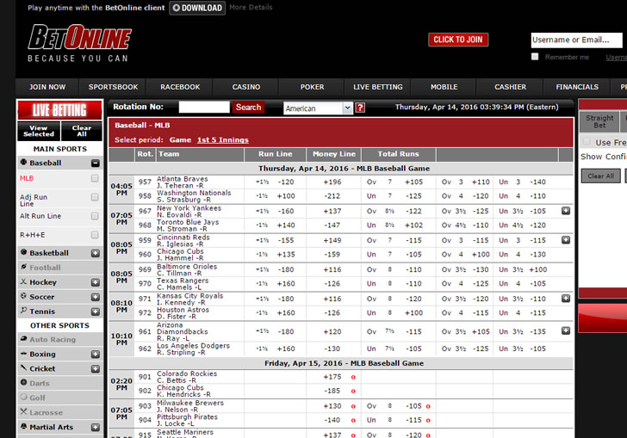Expand the Boxing section
627x438 pixels.
[x=95, y=354]
